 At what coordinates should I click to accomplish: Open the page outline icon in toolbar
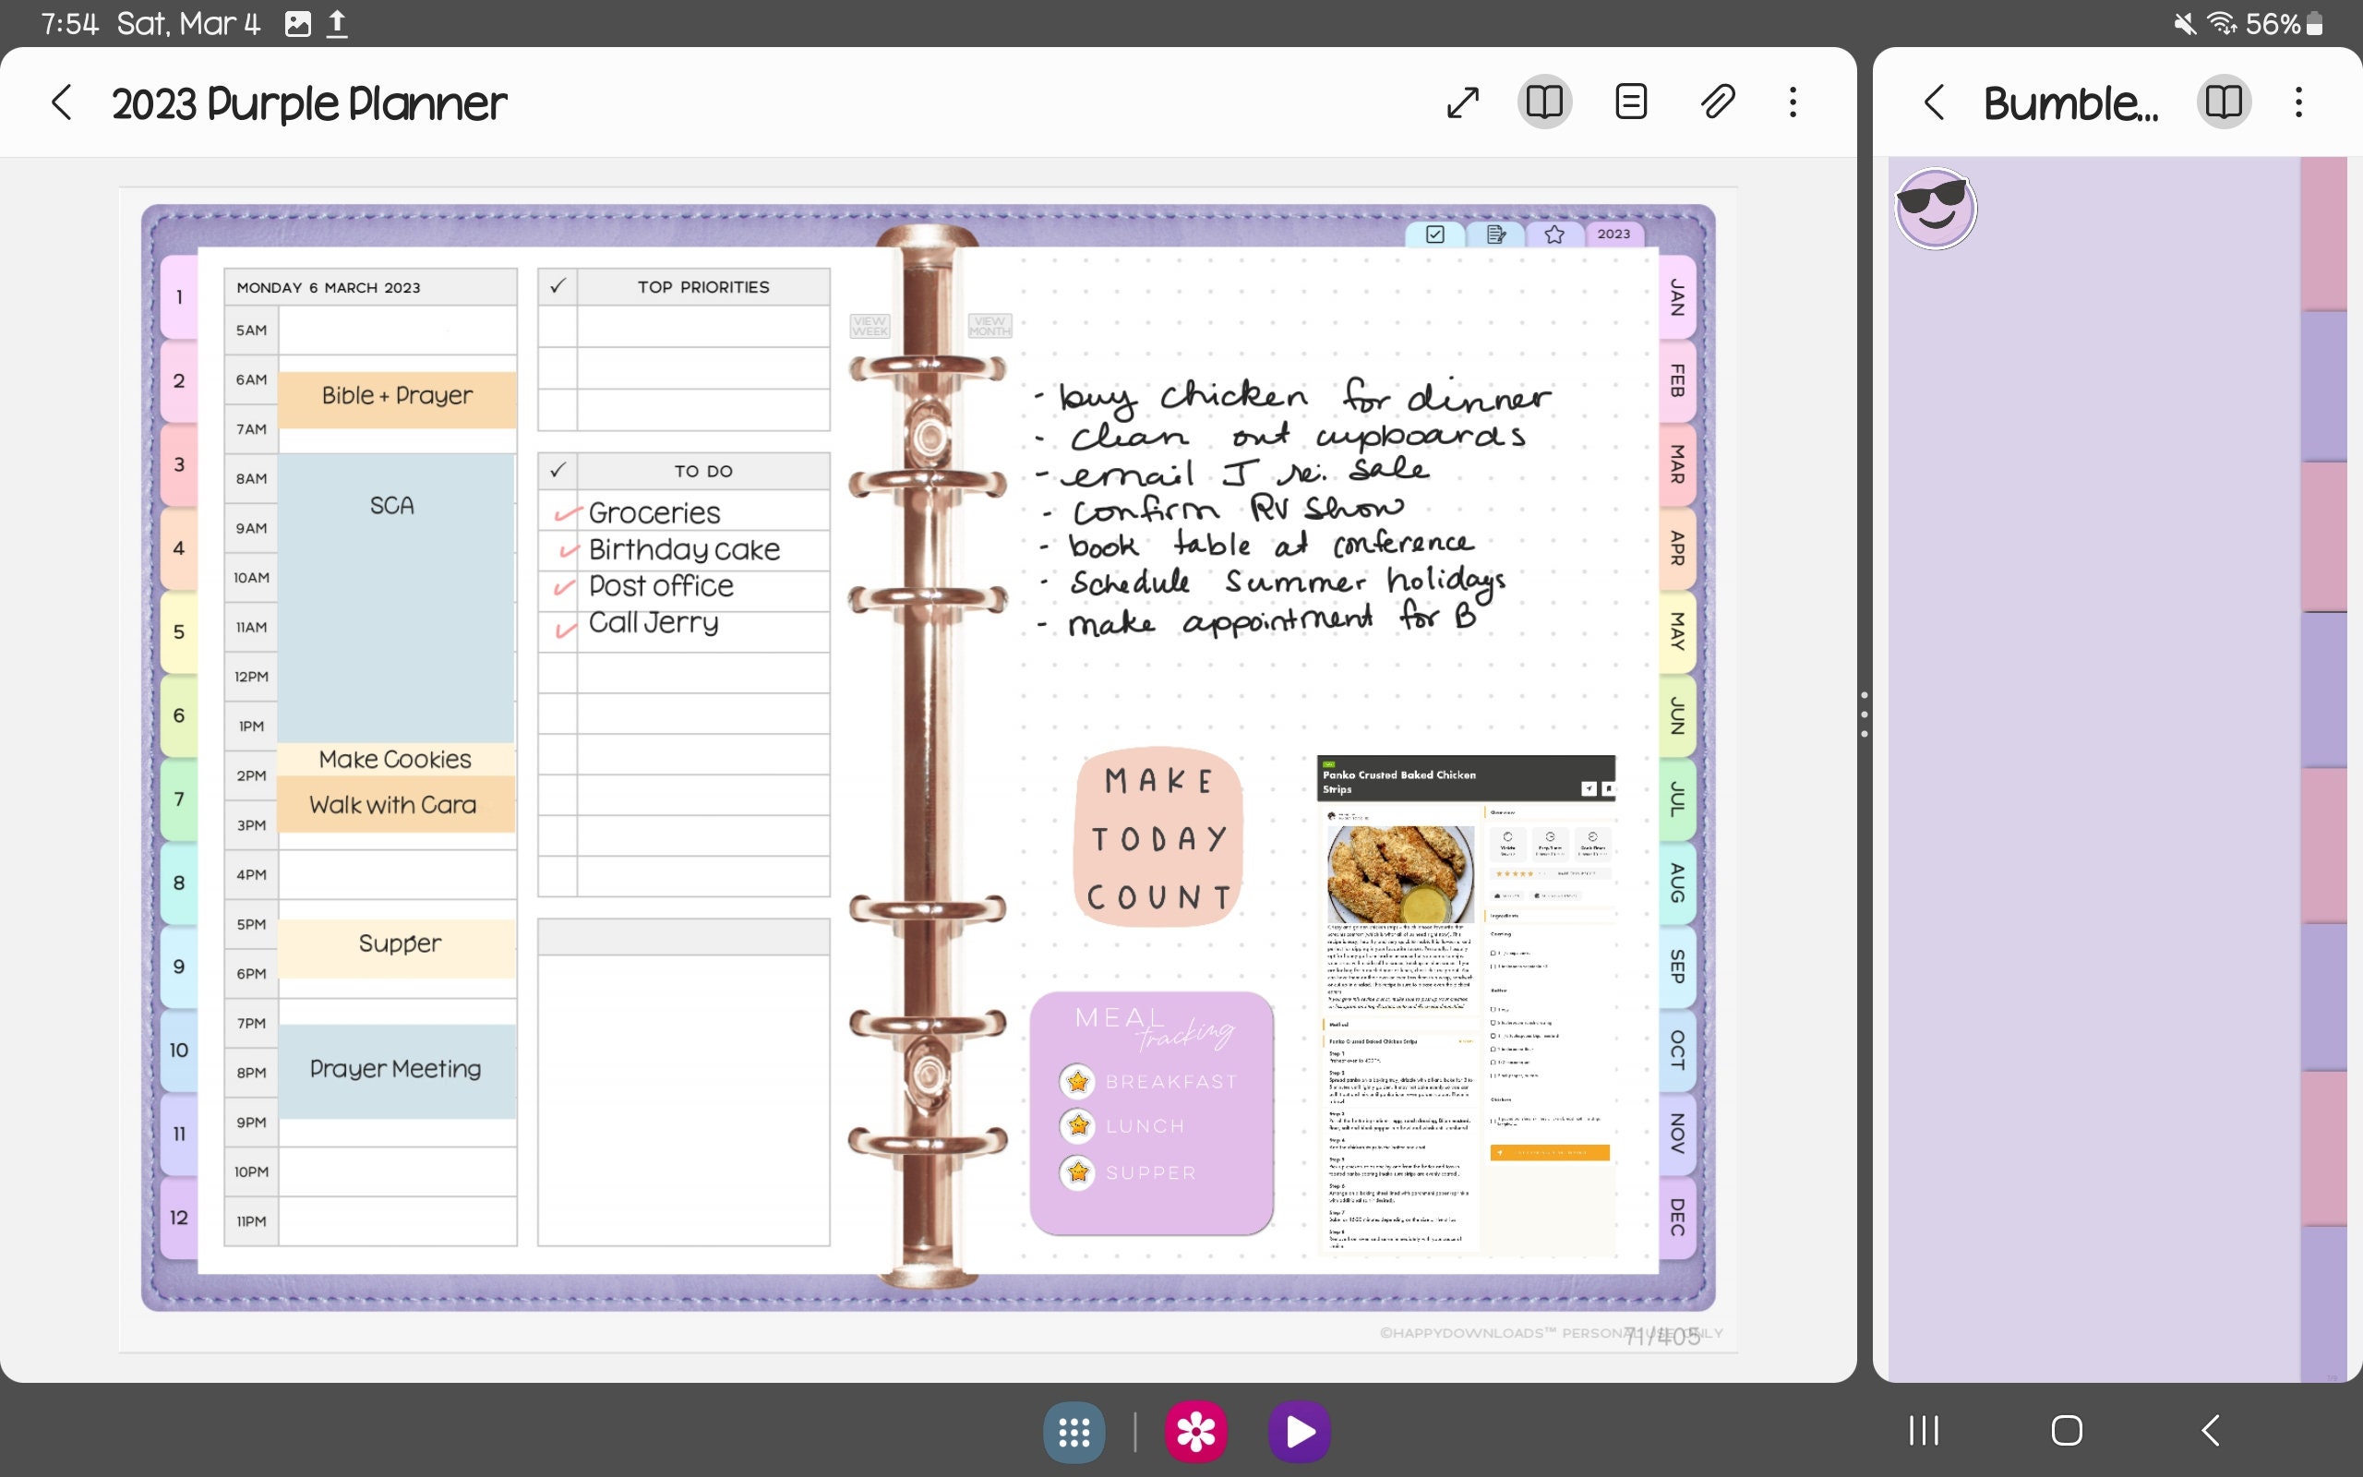(x=1631, y=101)
